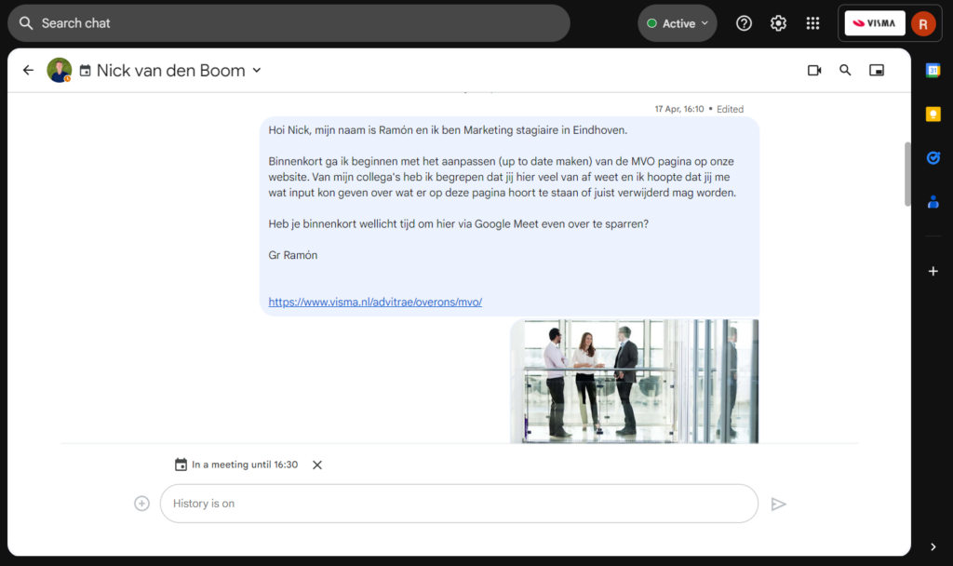Search within this conversation
The width and height of the screenshot is (953, 566).
click(845, 71)
